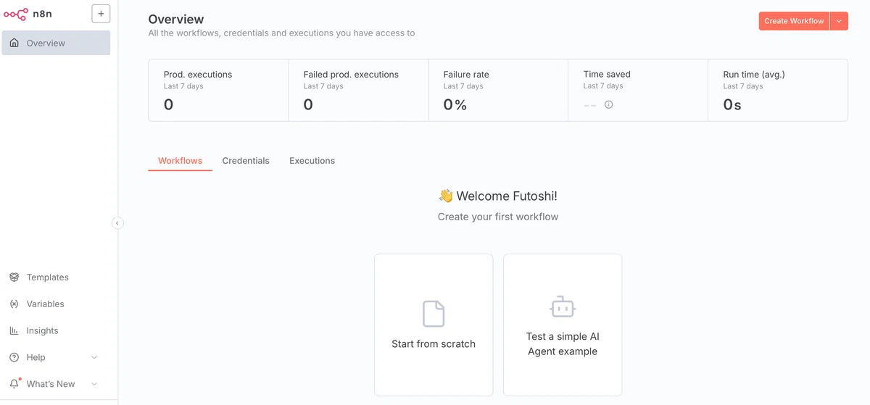The height and width of the screenshot is (405, 870).
Task: Click the Variables braces icon
Action: pos(14,304)
